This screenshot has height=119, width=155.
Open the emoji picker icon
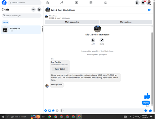coord(145,111)
